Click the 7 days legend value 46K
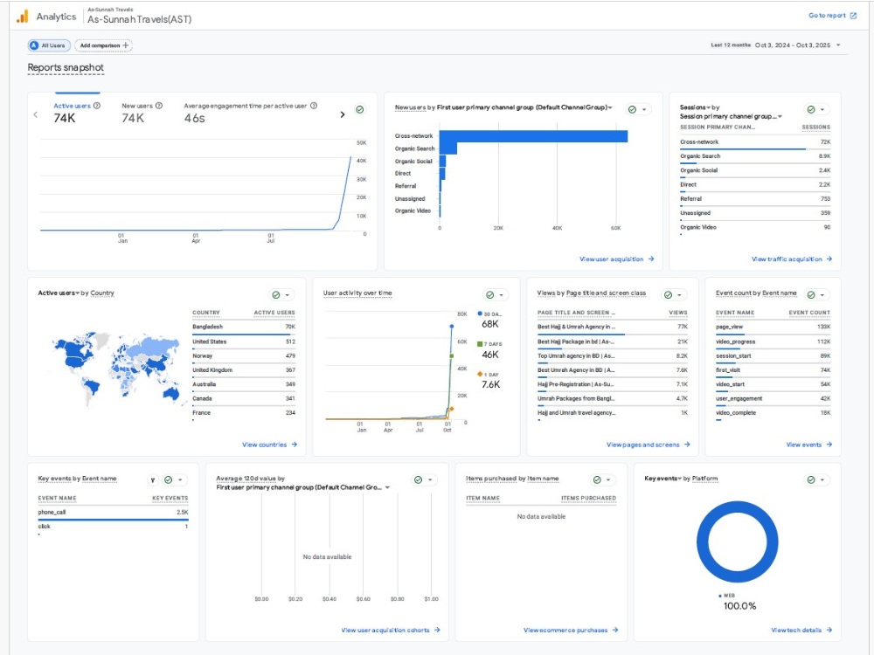 (490, 355)
